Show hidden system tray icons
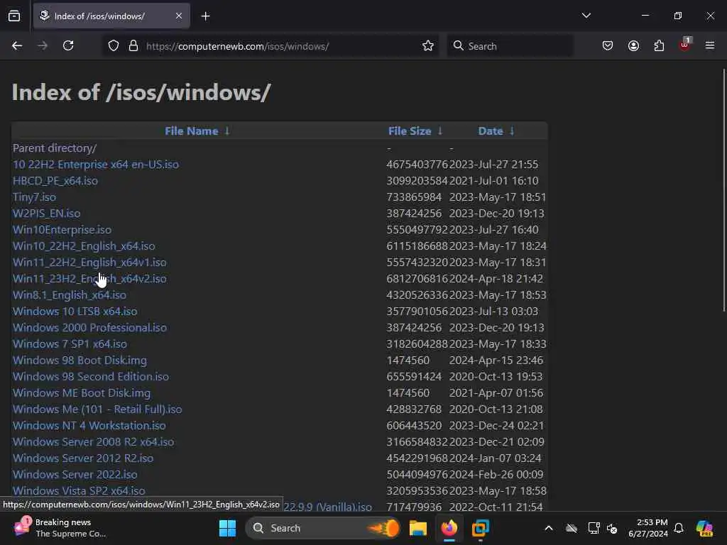This screenshot has height=545, width=727. point(549,528)
